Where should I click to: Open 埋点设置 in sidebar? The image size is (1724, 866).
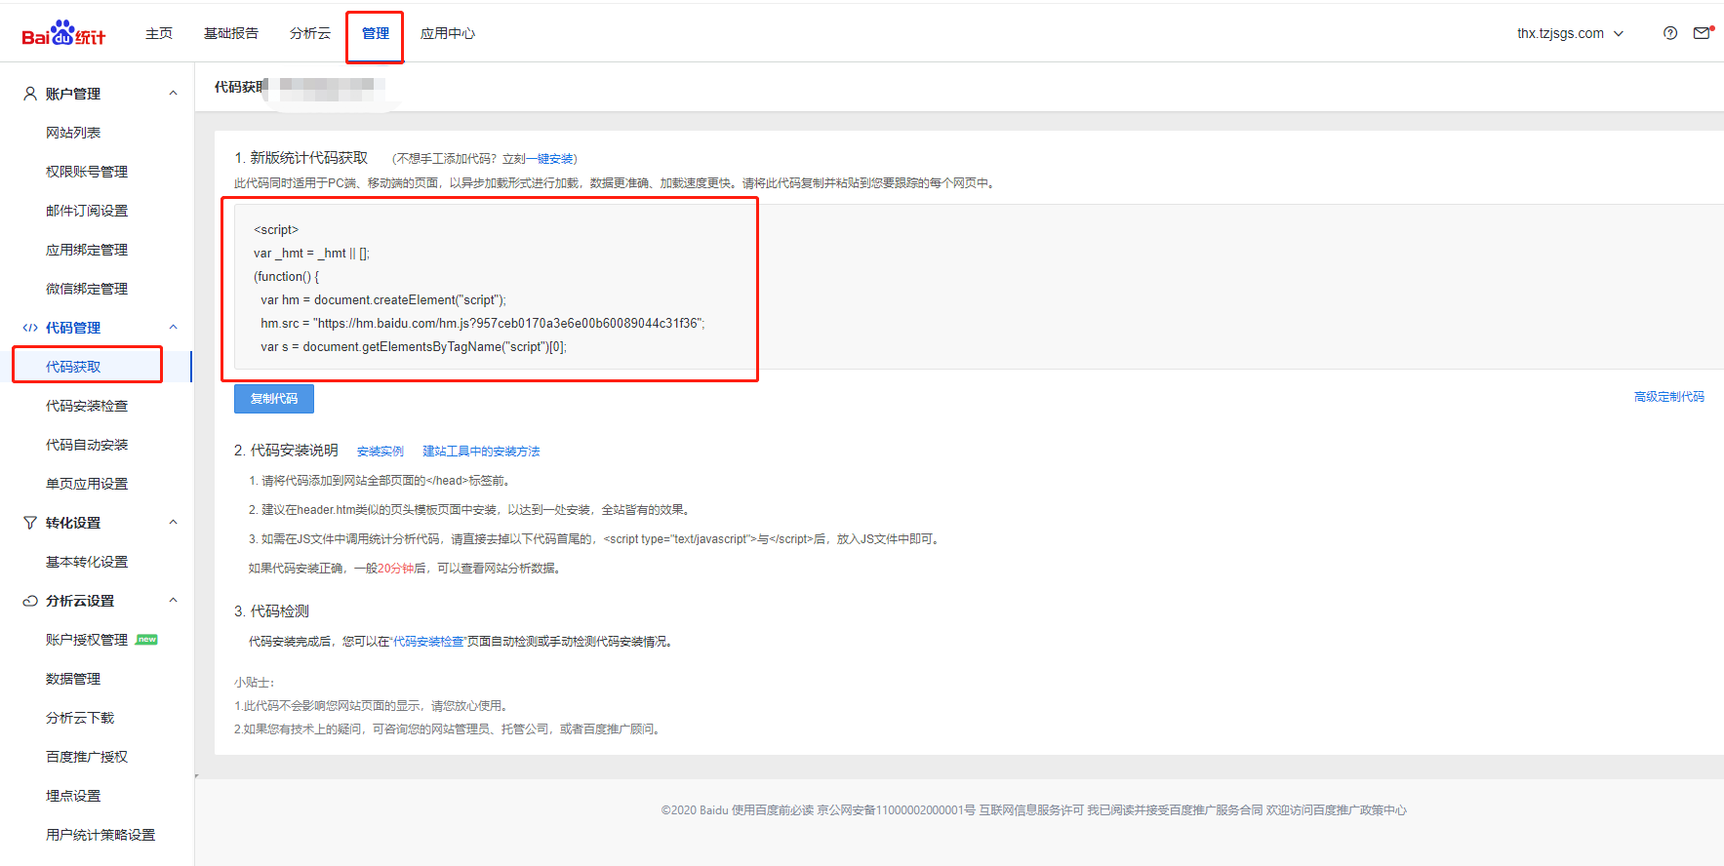pyautogui.click(x=73, y=796)
